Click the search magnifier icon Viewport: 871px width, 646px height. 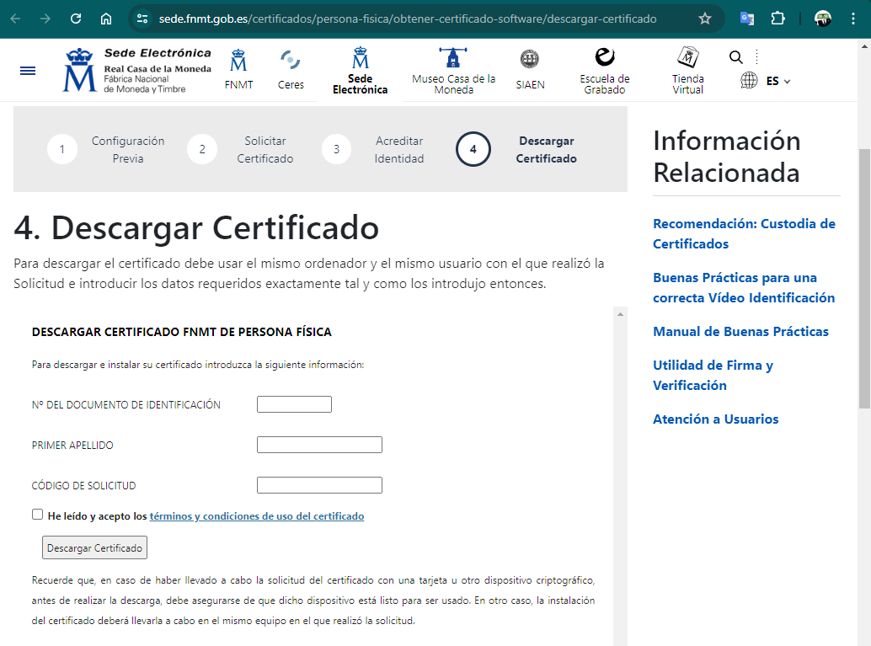click(735, 57)
